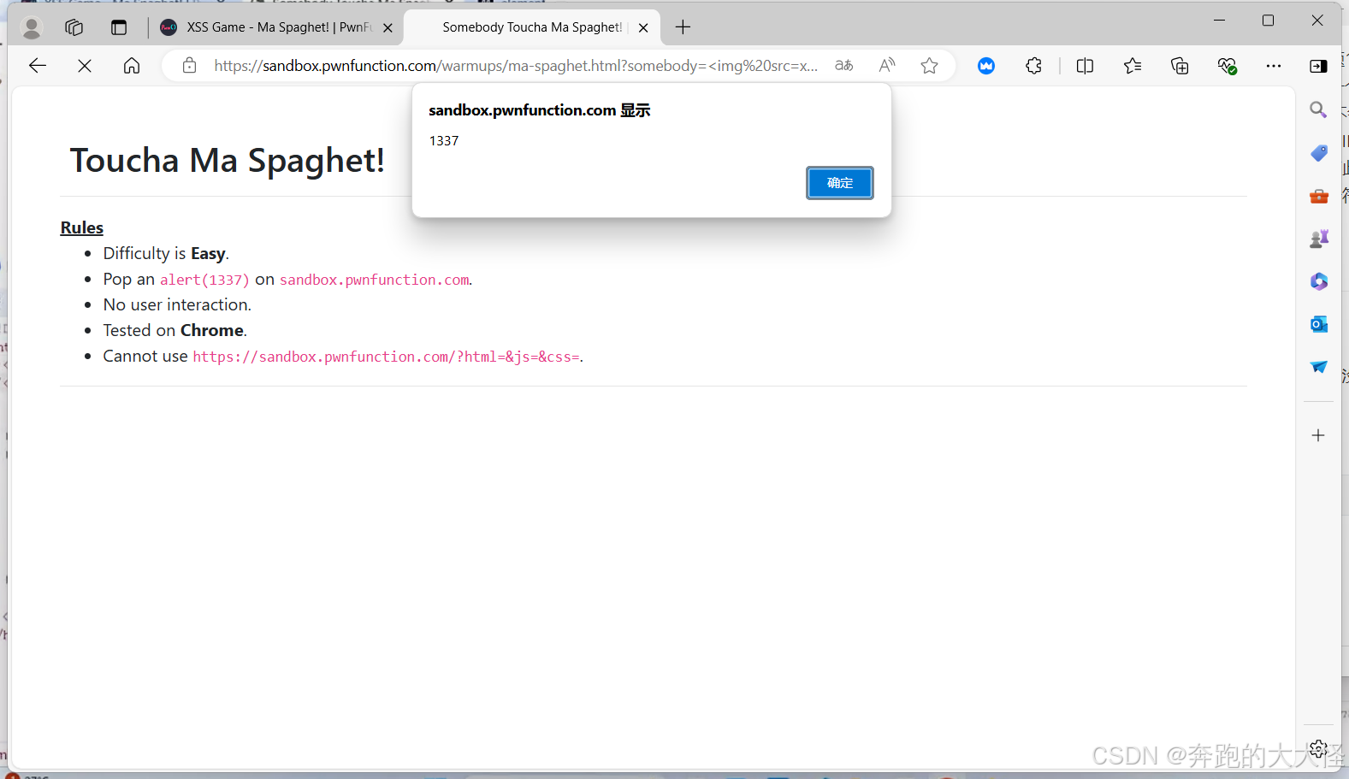Open the translate page icon

pyautogui.click(x=844, y=66)
